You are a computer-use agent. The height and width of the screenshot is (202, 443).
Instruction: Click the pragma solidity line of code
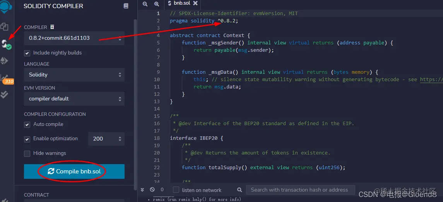point(204,20)
